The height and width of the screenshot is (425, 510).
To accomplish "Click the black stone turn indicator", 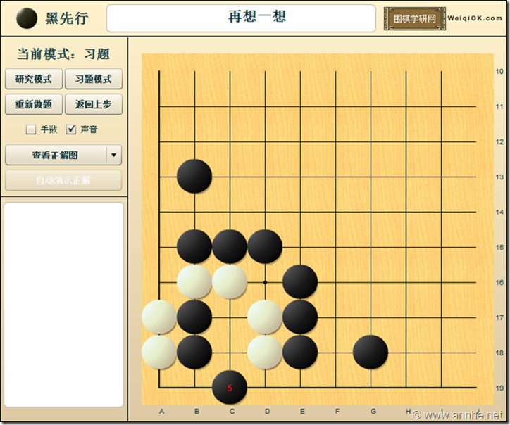I will (x=27, y=18).
